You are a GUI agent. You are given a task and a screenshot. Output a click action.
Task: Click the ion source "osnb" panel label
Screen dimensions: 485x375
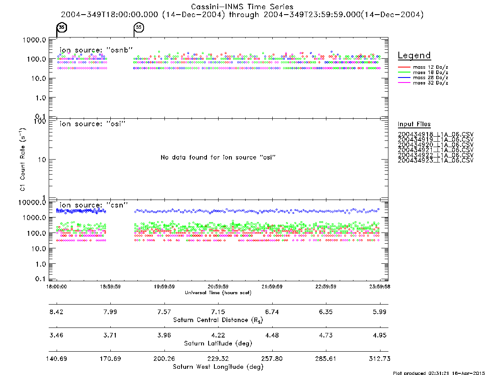pyautogui.click(x=96, y=50)
